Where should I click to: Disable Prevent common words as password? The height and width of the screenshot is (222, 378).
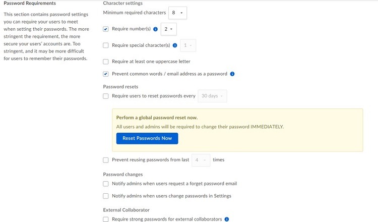click(106, 74)
